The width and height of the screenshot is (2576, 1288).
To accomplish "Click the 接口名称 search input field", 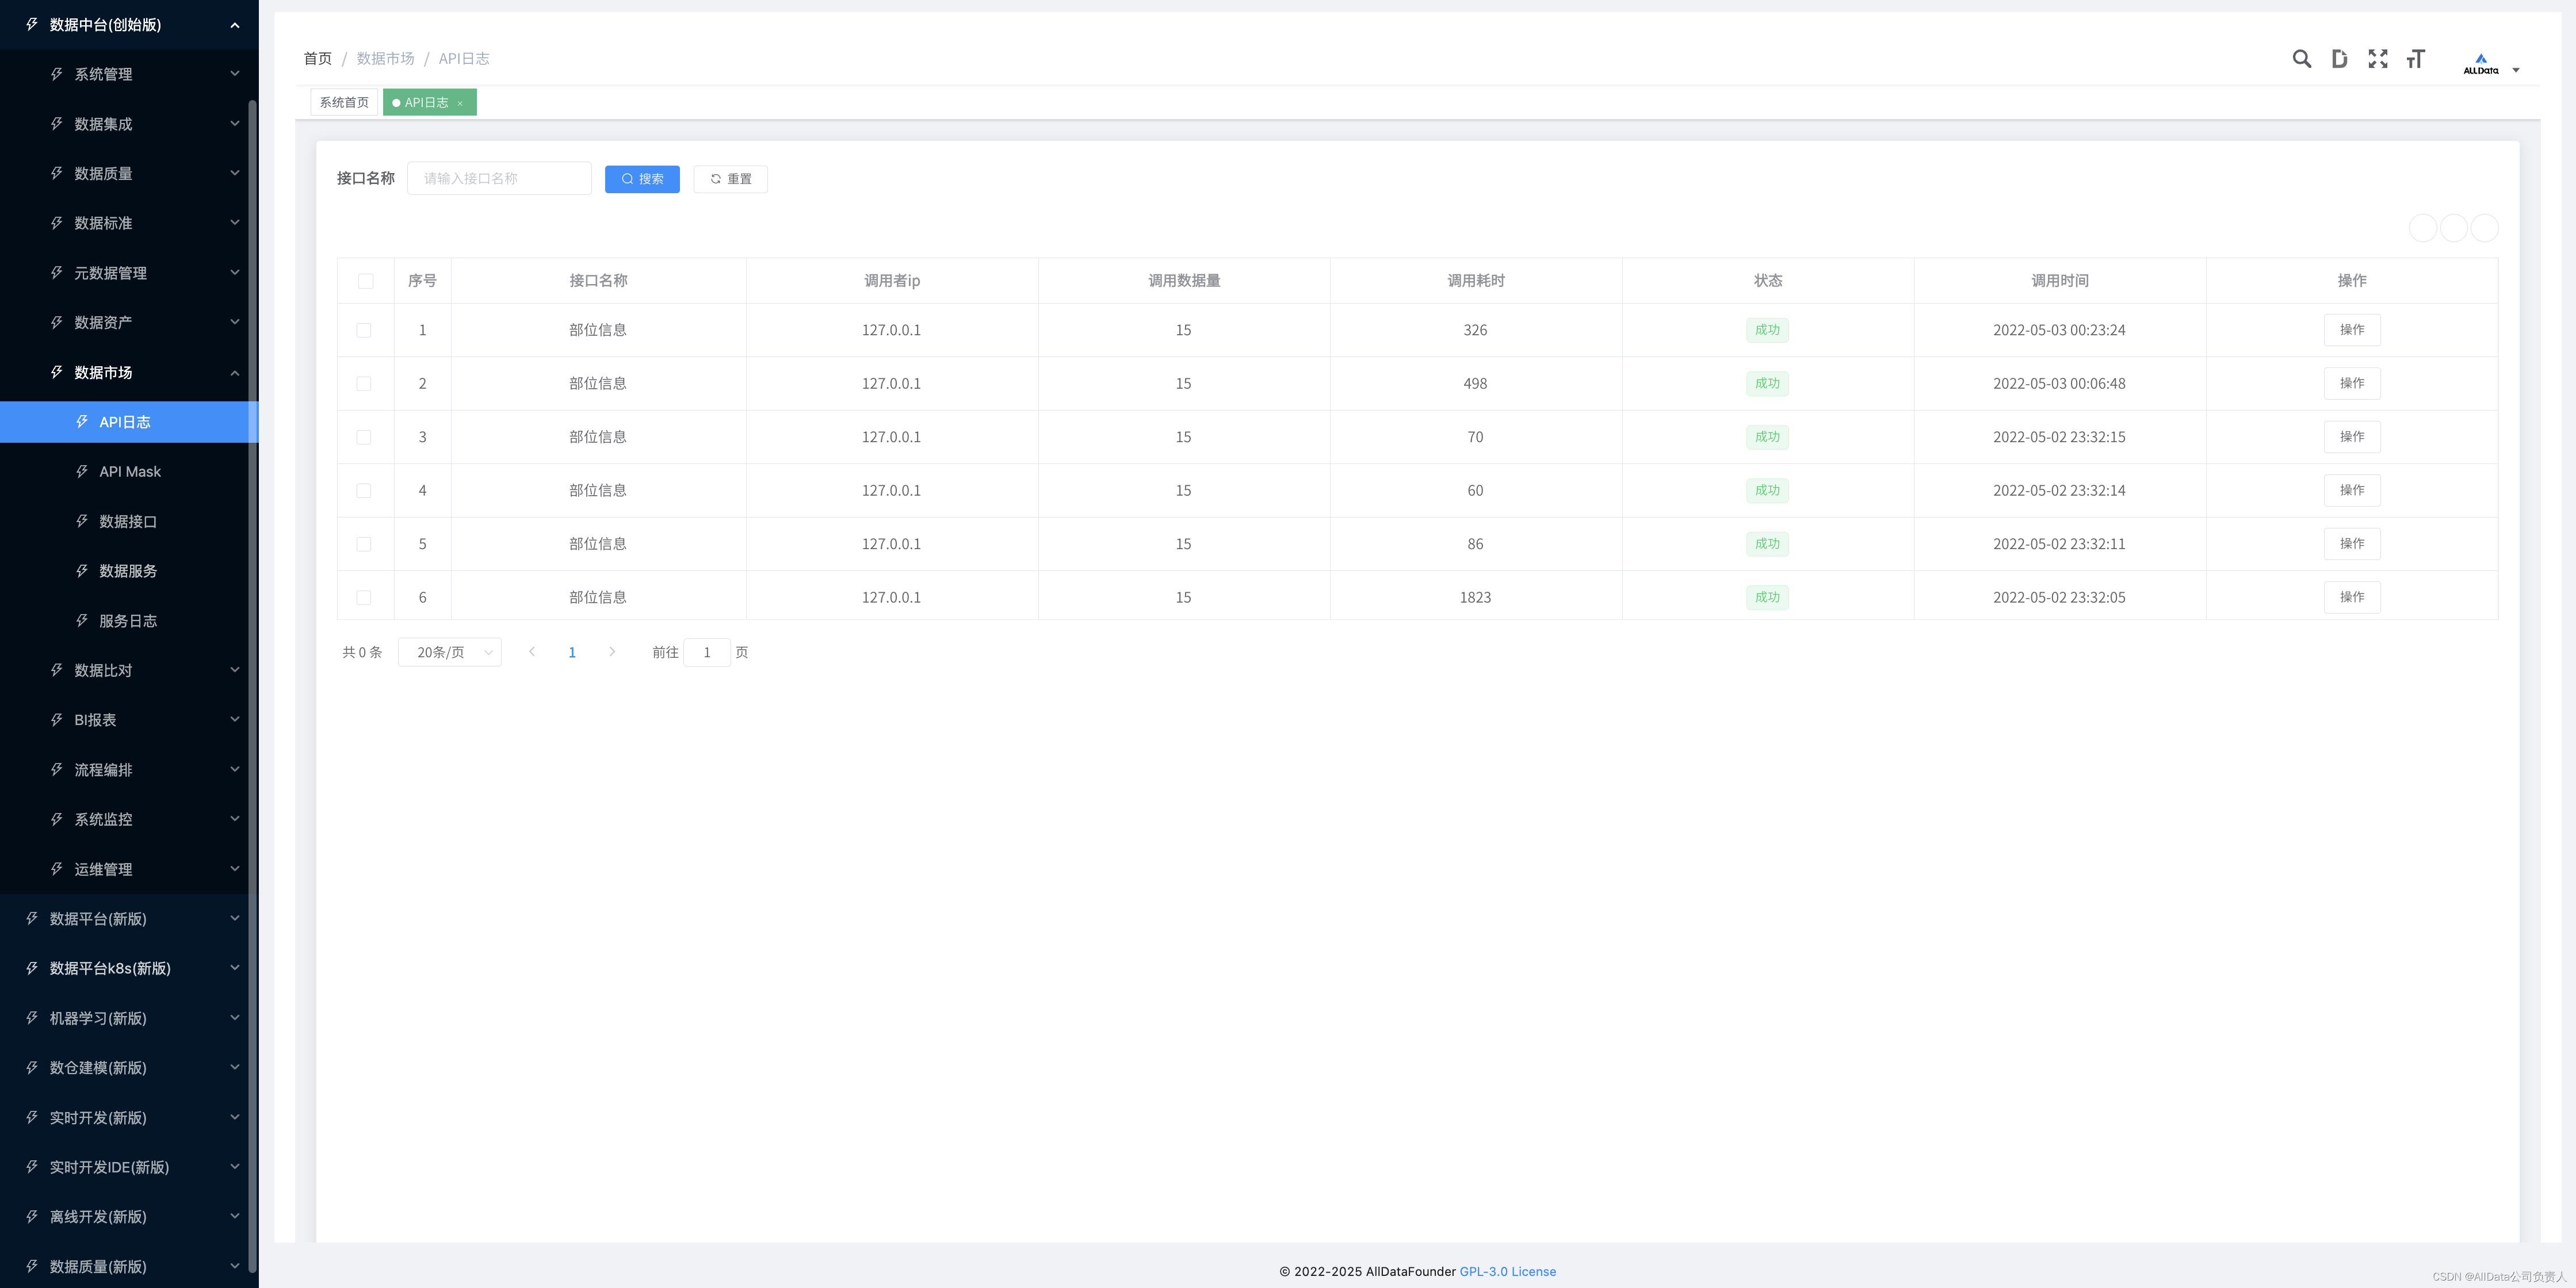I will coord(499,179).
